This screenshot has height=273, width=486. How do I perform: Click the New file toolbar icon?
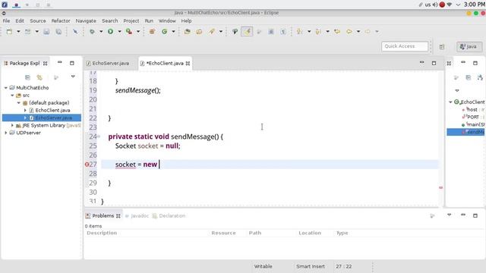(x=9, y=32)
